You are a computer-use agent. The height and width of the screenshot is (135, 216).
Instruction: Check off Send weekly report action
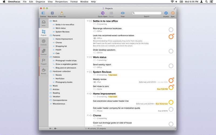pos(171,66)
